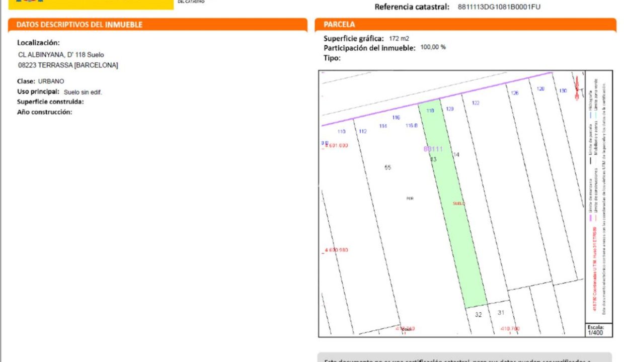Click street number 110 on the map
Image resolution: width=624 pixels, height=362 pixels.
pyautogui.click(x=341, y=132)
